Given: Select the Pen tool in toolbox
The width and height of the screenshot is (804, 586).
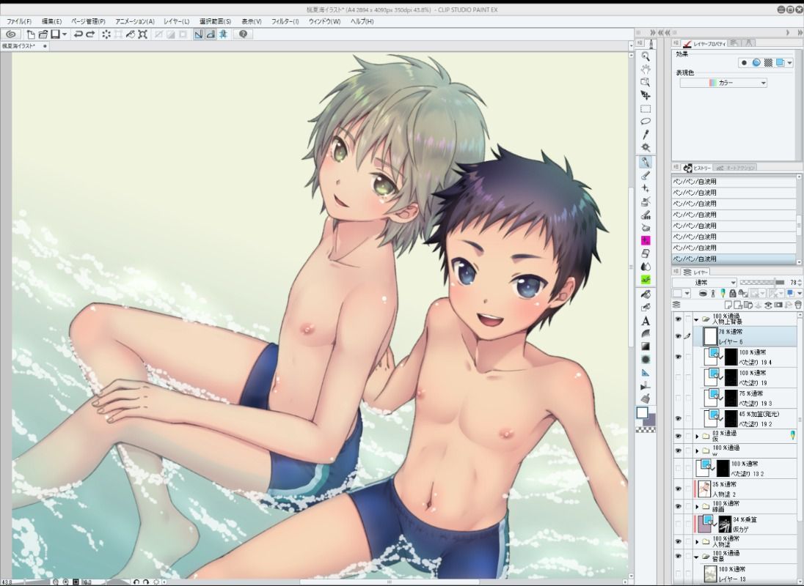Looking at the screenshot, I should pos(646,162).
